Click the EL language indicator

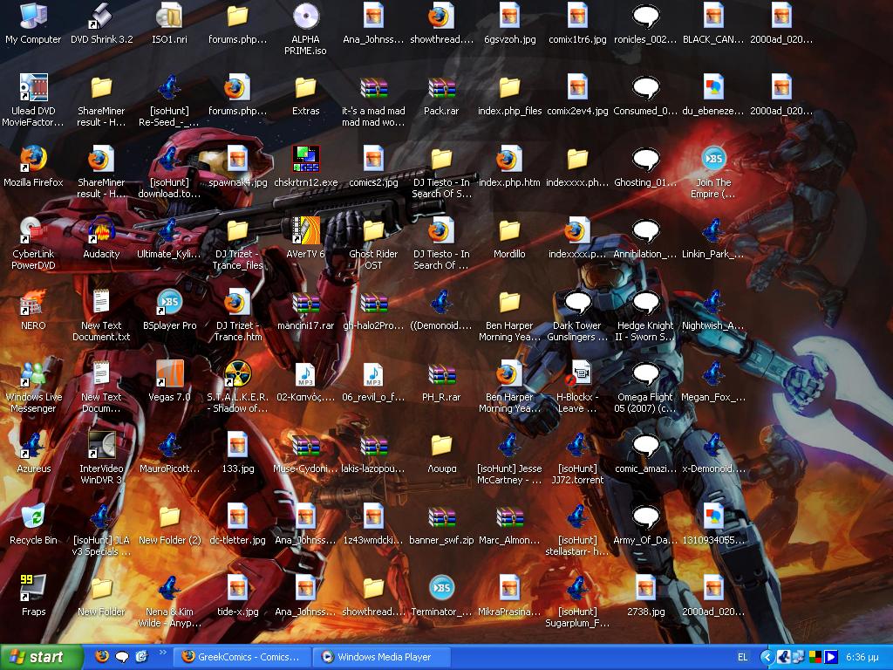(743, 658)
